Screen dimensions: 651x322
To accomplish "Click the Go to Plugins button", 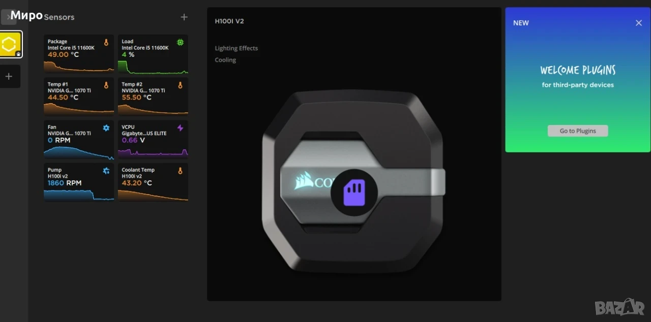I will pyautogui.click(x=578, y=131).
